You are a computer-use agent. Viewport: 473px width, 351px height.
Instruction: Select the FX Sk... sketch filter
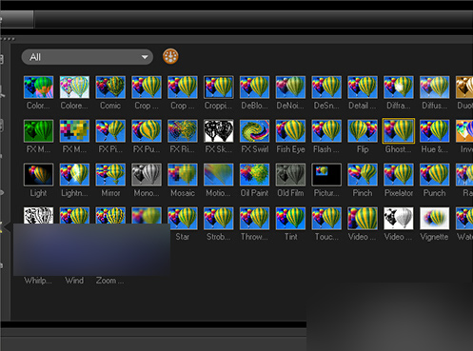[219, 131]
